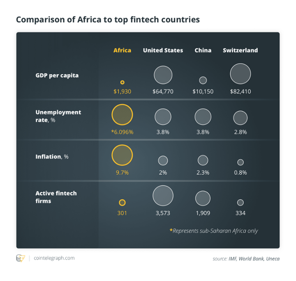
Task: Click China's GDP per capita circle
Action: 203,80
